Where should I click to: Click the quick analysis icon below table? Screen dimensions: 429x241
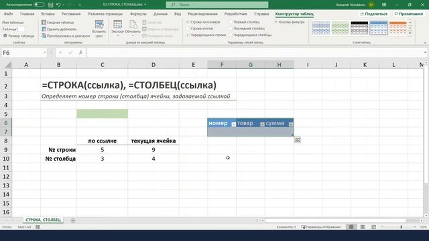[x=298, y=140]
